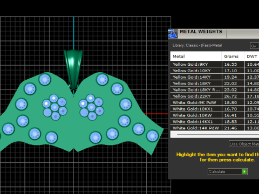259x194 pixels.
Task: Select the topmost gem on right wing
Action: coord(102,79)
